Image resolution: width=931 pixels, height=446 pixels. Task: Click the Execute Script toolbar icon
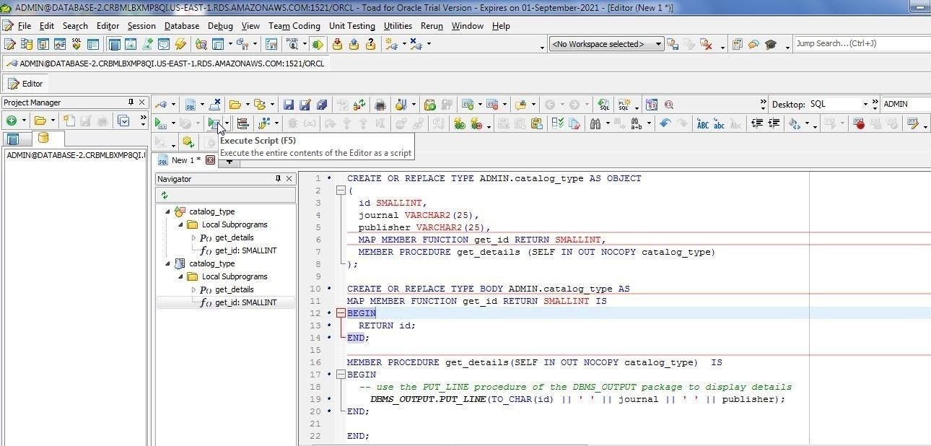[214, 123]
